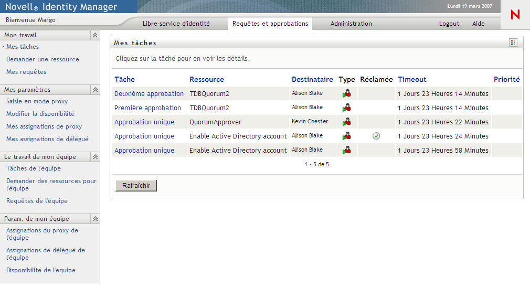Click the TDBQuorum2 cell in Deuxième approbation row
Viewport: 530px width, 288px height.
[209, 93]
